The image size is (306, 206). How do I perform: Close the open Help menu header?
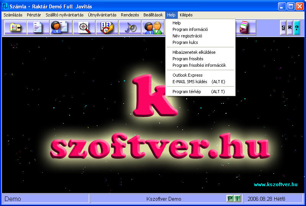click(x=171, y=15)
